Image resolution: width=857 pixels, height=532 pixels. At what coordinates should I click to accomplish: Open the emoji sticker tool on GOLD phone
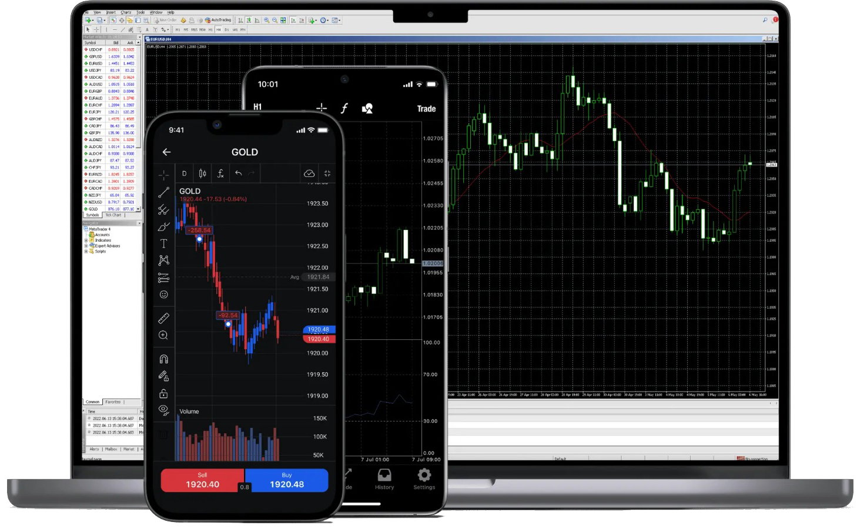[x=163, y=295]
